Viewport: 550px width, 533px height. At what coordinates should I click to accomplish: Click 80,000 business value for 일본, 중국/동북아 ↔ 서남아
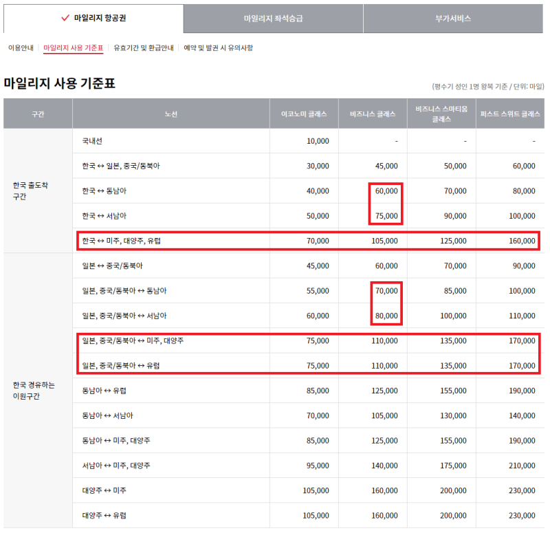[386, 316]
